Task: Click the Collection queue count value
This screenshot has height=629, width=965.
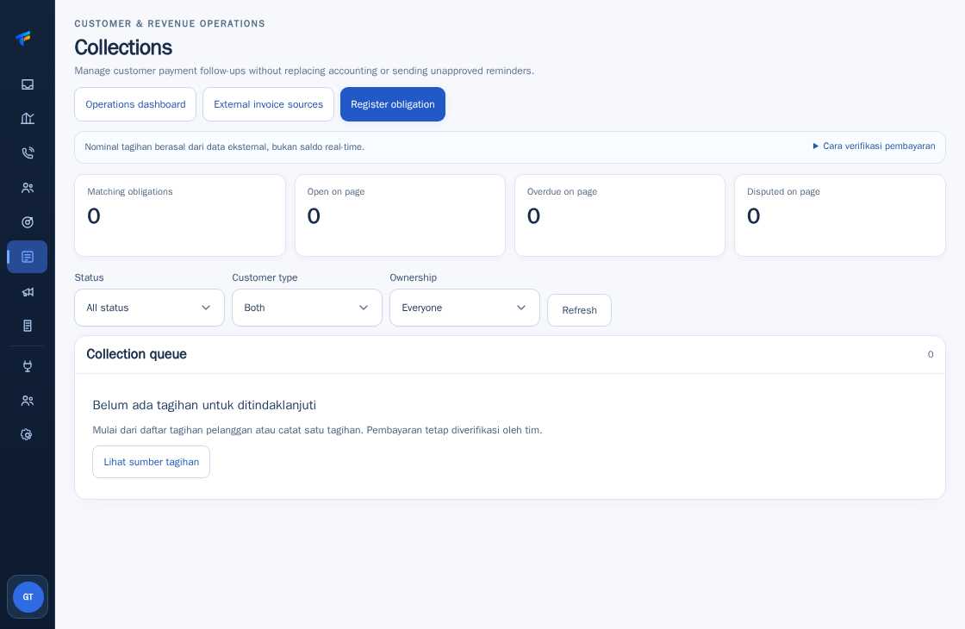Action: point(931,354)
